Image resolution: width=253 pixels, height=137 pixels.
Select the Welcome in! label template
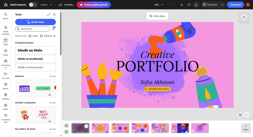pyautogui.click(x=43, y=115)
